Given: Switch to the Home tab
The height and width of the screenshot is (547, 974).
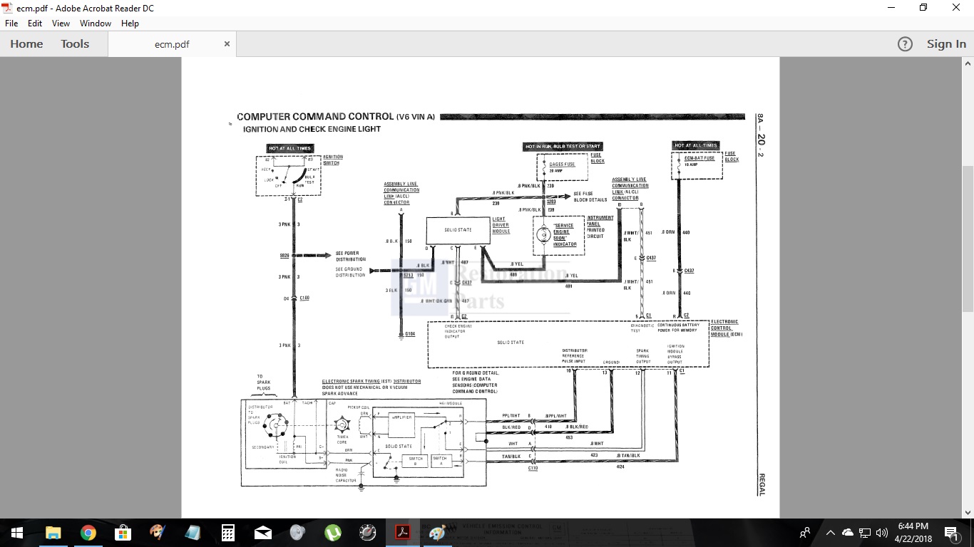Looking at the screenshot, I should coord(26,44).
